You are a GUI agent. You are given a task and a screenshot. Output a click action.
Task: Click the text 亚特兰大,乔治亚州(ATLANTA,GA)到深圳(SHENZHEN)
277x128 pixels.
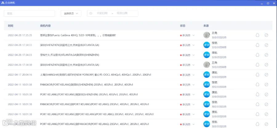pos(70,55)
